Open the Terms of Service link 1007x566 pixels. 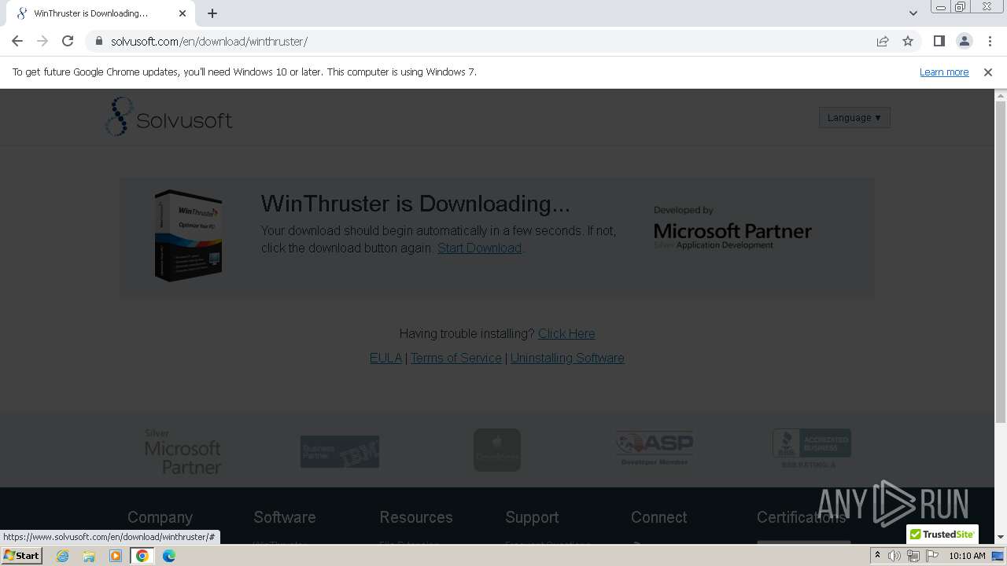point(456,358)
